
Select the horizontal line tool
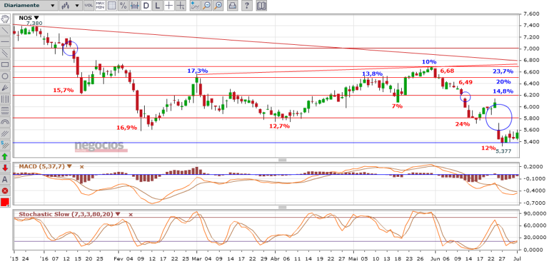coord(5,42)
